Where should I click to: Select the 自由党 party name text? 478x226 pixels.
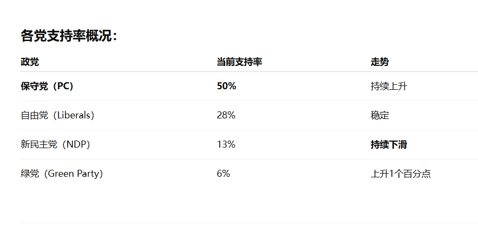click(x=34, y=115)
